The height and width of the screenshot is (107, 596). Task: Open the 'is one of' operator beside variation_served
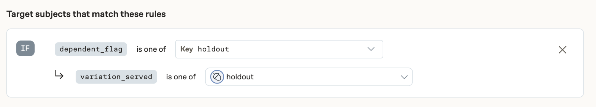[181, 77]
